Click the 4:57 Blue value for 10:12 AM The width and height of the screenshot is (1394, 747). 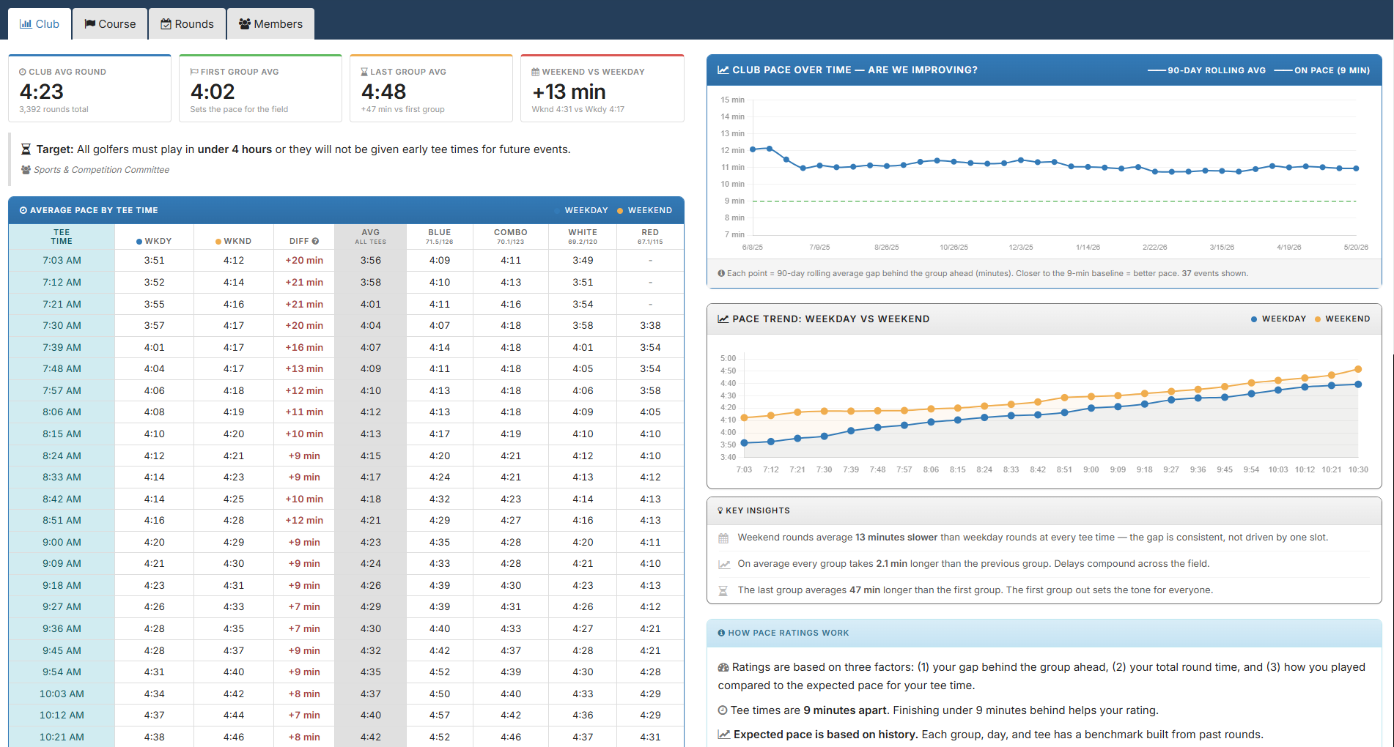[x=440, y=715]
